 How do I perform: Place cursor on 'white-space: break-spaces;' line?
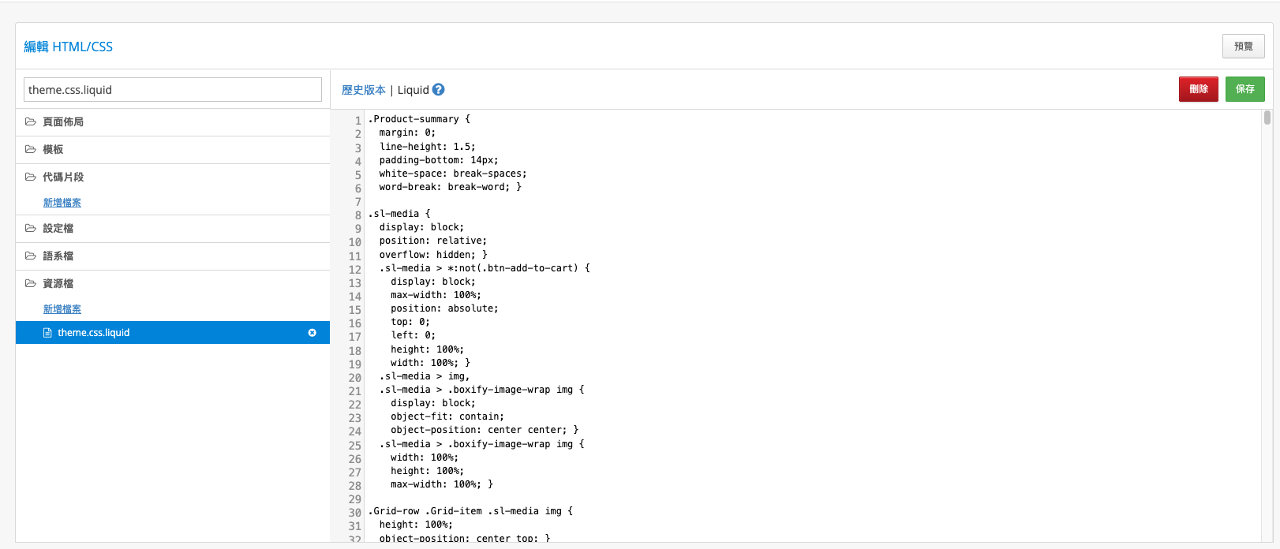[453, 174]
